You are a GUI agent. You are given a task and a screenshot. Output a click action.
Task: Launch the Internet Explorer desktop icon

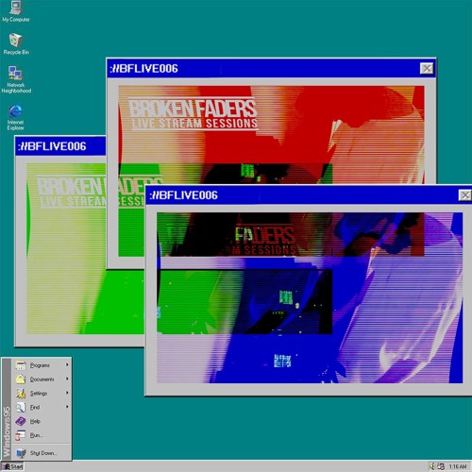pos(15,117)
